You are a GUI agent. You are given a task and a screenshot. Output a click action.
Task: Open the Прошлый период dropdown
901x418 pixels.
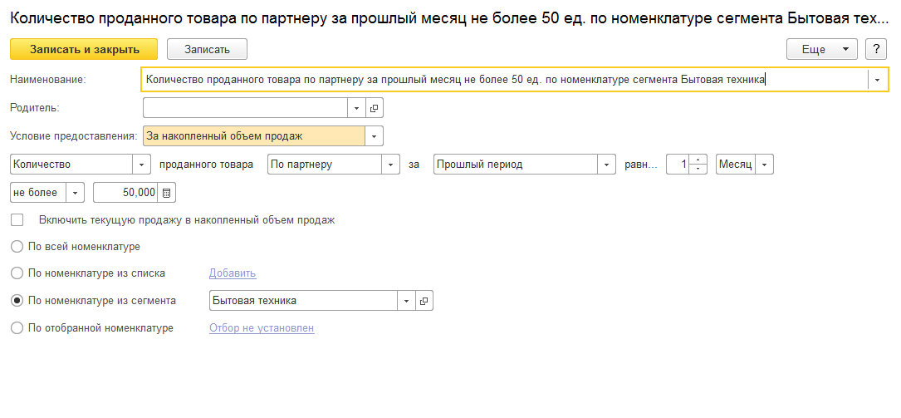coord(607,165)
